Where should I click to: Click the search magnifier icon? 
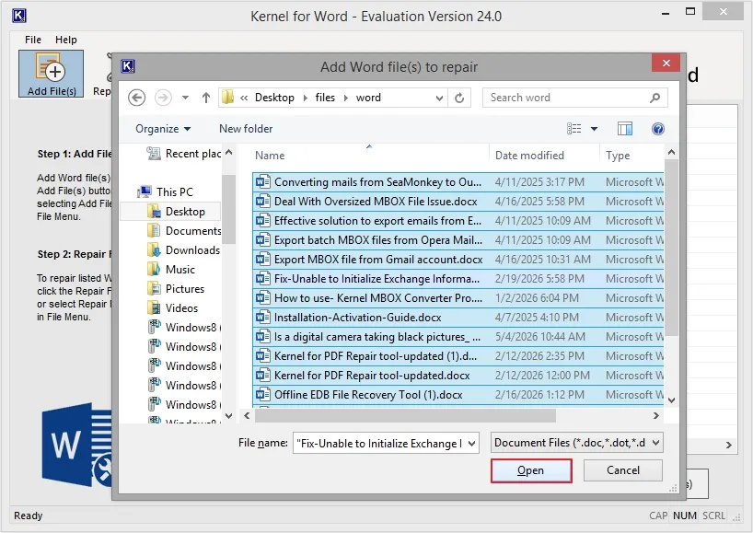click(655, 98)
